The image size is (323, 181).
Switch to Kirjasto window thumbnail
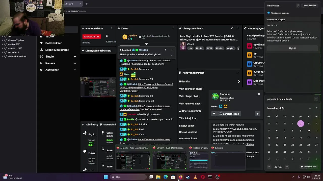[228, 158]
